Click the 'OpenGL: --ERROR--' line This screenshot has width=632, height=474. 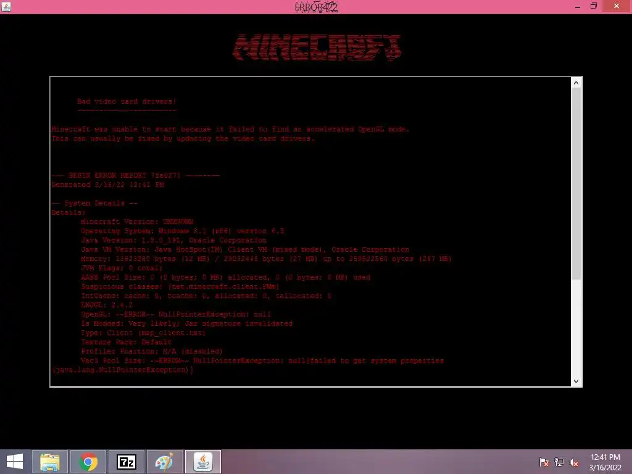click(x=176, y=314)
